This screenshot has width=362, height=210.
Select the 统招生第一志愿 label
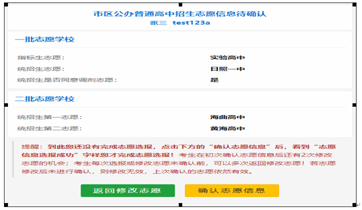click(x=49, y=117)
